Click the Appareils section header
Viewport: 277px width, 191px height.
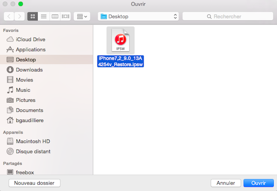point(13,133)
